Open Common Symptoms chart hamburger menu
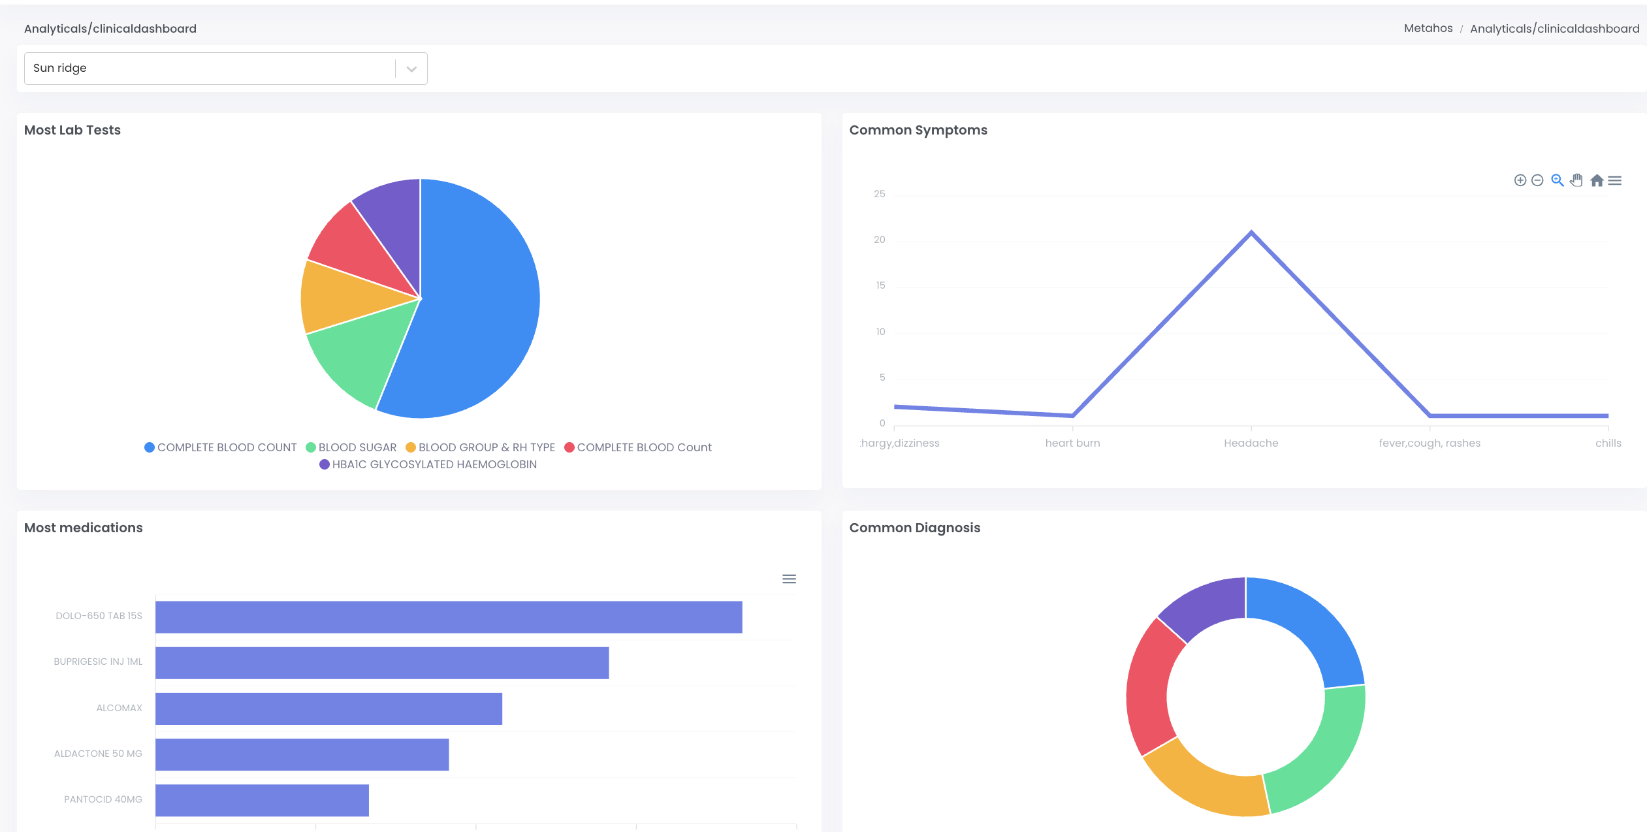 tap(1615, 180)
